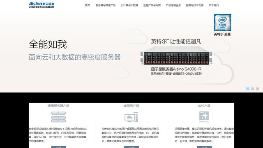This screenshot has height=148, width=263.
Task: Click 四子星服务器Aisino S4000-R caption
Action: tap(176, 69)
